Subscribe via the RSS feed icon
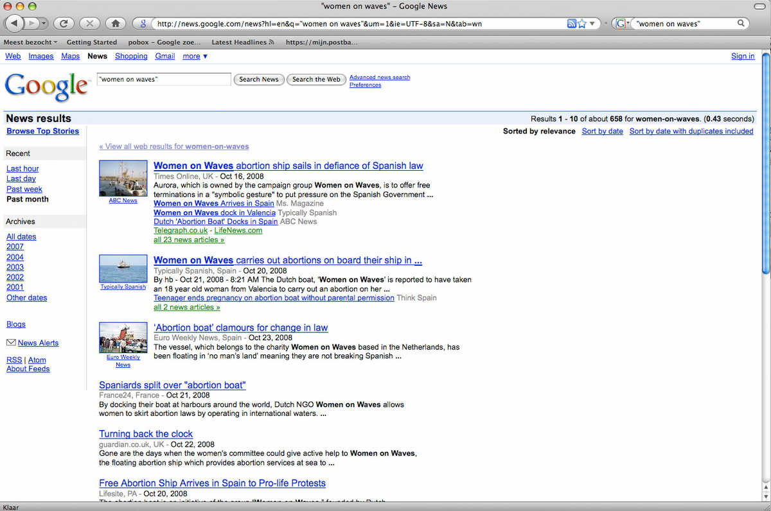Viewport: 771px width, 511px height. click(571, 23)
